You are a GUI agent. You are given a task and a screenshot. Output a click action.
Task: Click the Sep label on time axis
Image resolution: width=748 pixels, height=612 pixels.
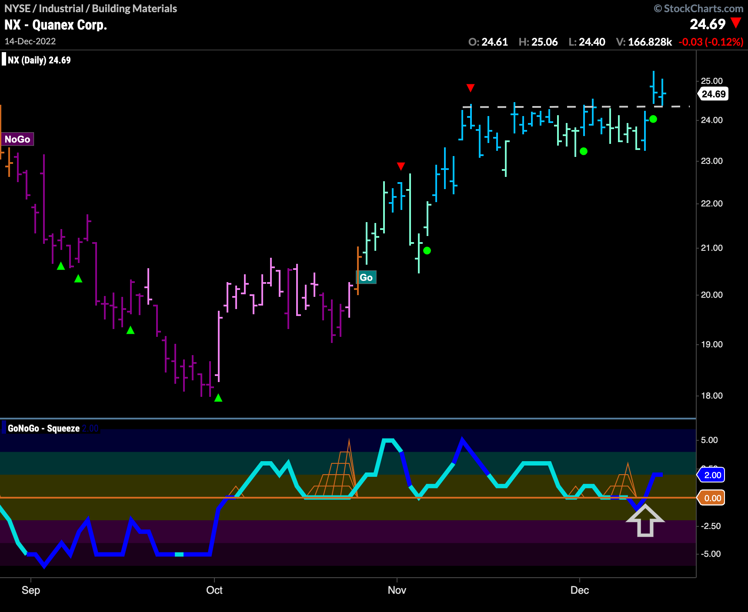[31, 590]
